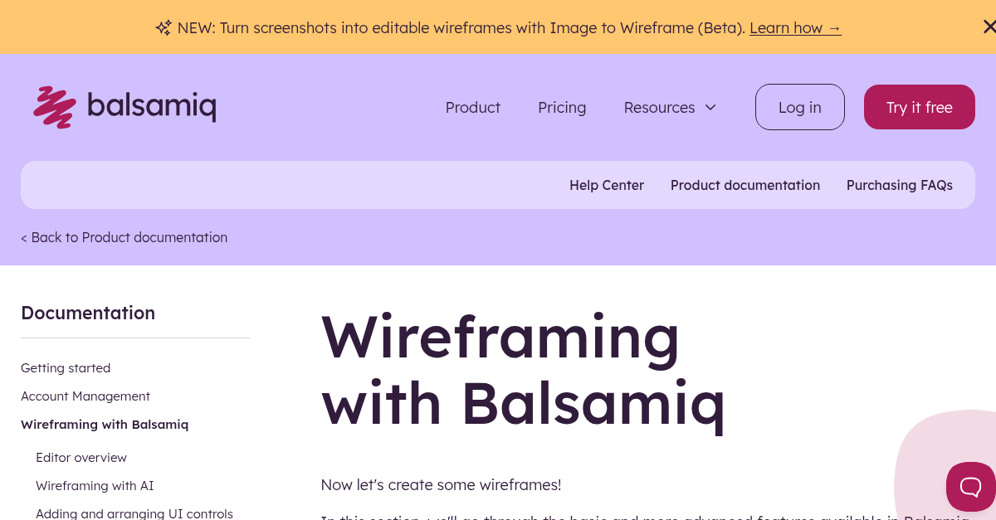The width and height of the screenshot is (996, 520).
Task: Open the Product menu
Action: 472,107
